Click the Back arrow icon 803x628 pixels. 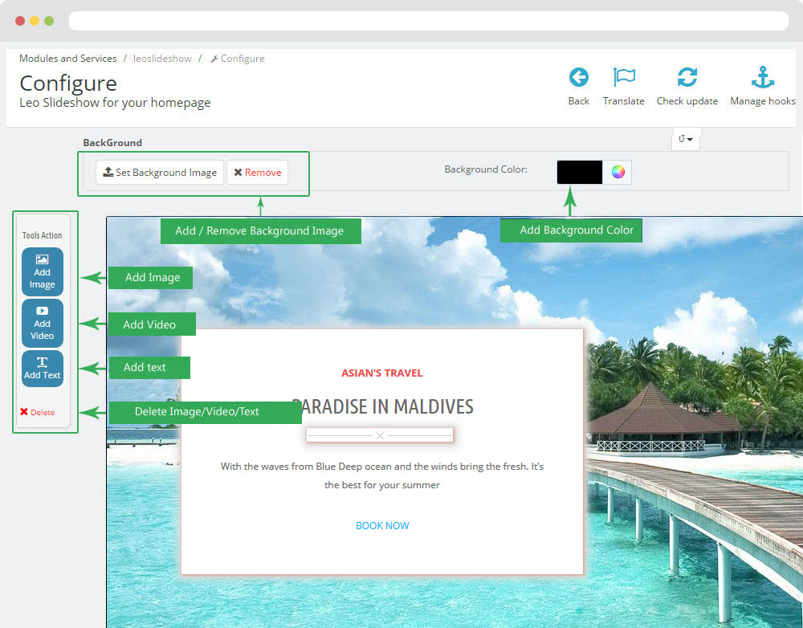pos(579,78)
